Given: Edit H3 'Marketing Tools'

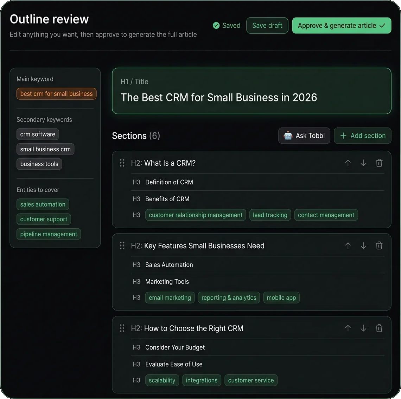Looking at the screenshot, I should coord(167,281).
